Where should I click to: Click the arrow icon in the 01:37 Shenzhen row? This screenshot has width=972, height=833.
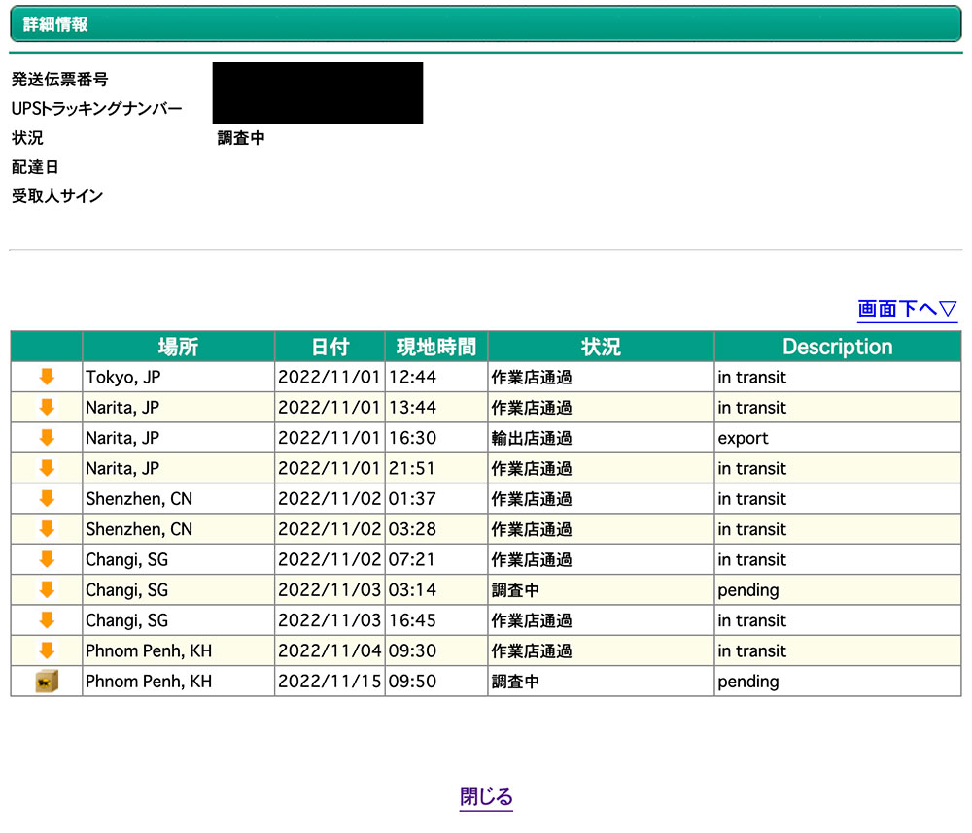[47, 498]
